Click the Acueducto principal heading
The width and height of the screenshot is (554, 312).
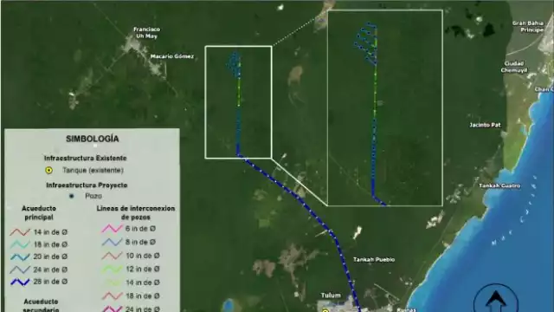point(39,212)
